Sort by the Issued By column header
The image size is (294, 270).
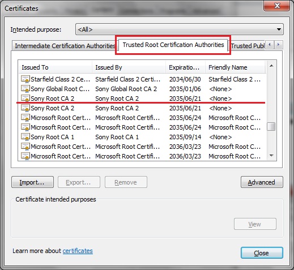click(129, 67)
